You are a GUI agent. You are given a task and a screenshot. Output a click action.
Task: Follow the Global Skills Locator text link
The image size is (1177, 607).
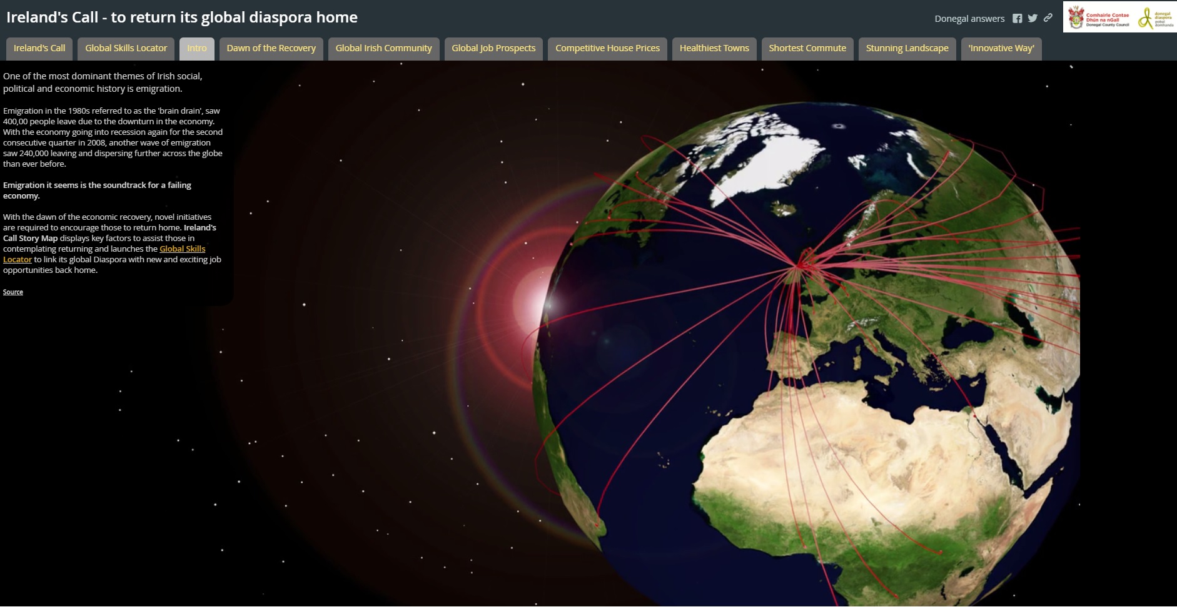click(182, 249)
